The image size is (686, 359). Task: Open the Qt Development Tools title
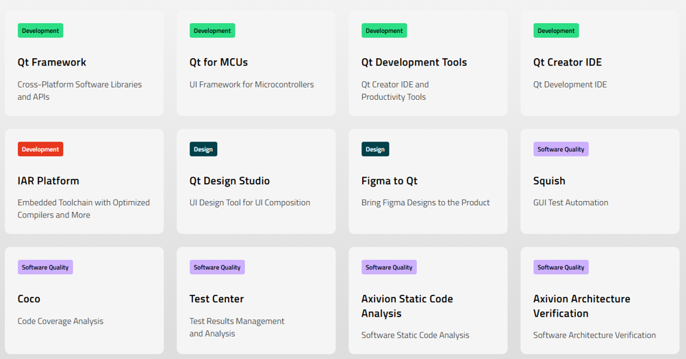[414, 62]
